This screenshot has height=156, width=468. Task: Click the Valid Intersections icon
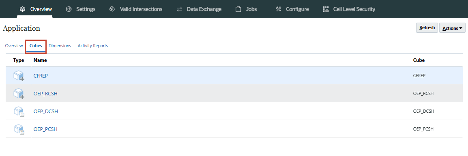tap(112, 9)
